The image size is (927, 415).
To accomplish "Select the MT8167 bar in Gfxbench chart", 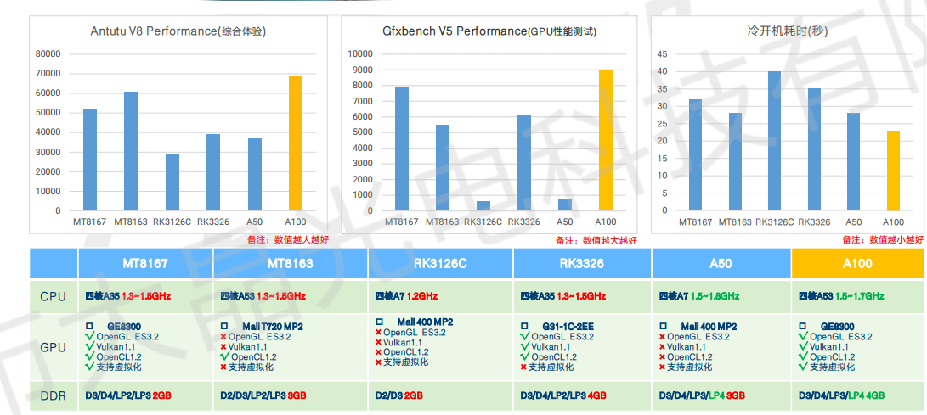I will coord(401,149).
